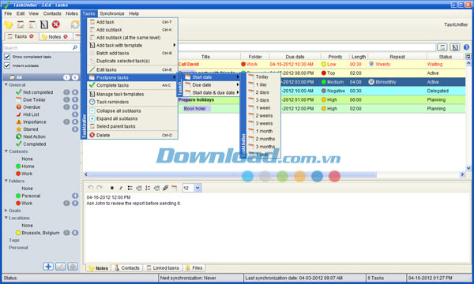Postpone start date by 1 week
This screenshot has width=474, height=284.
[x=263, y=108]
